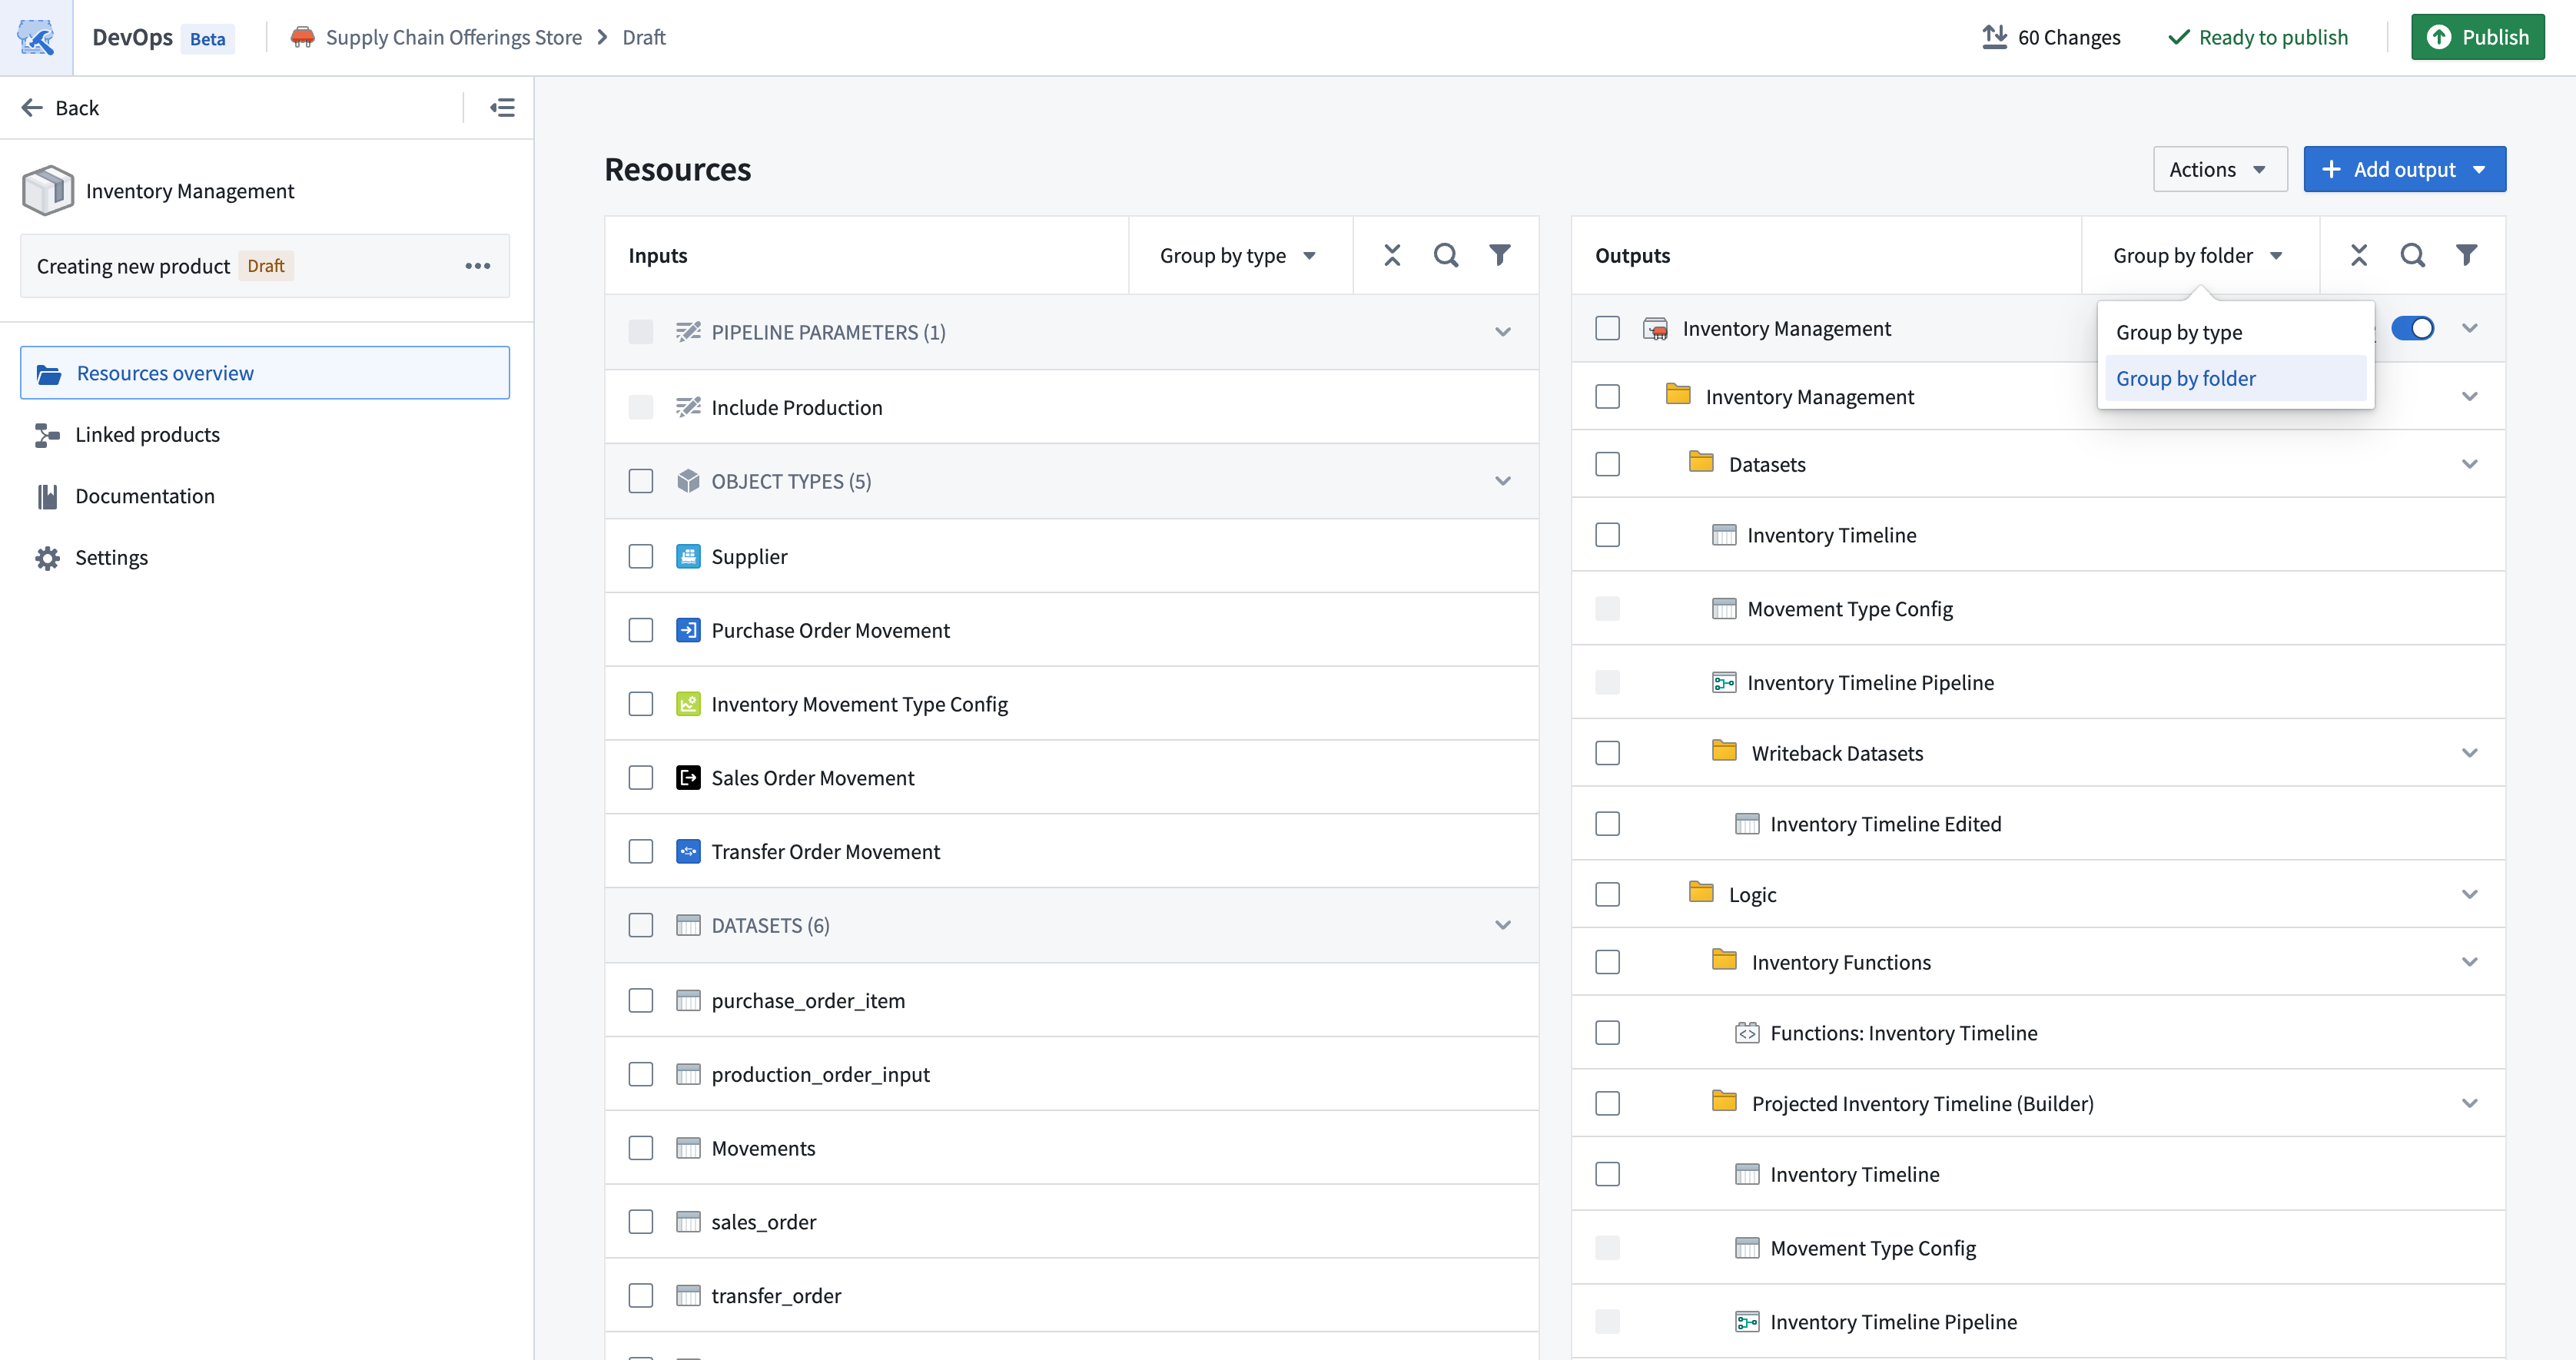
Task: Click the Writeback Datasets folder icon
Action: click(x=1724, y=751)
